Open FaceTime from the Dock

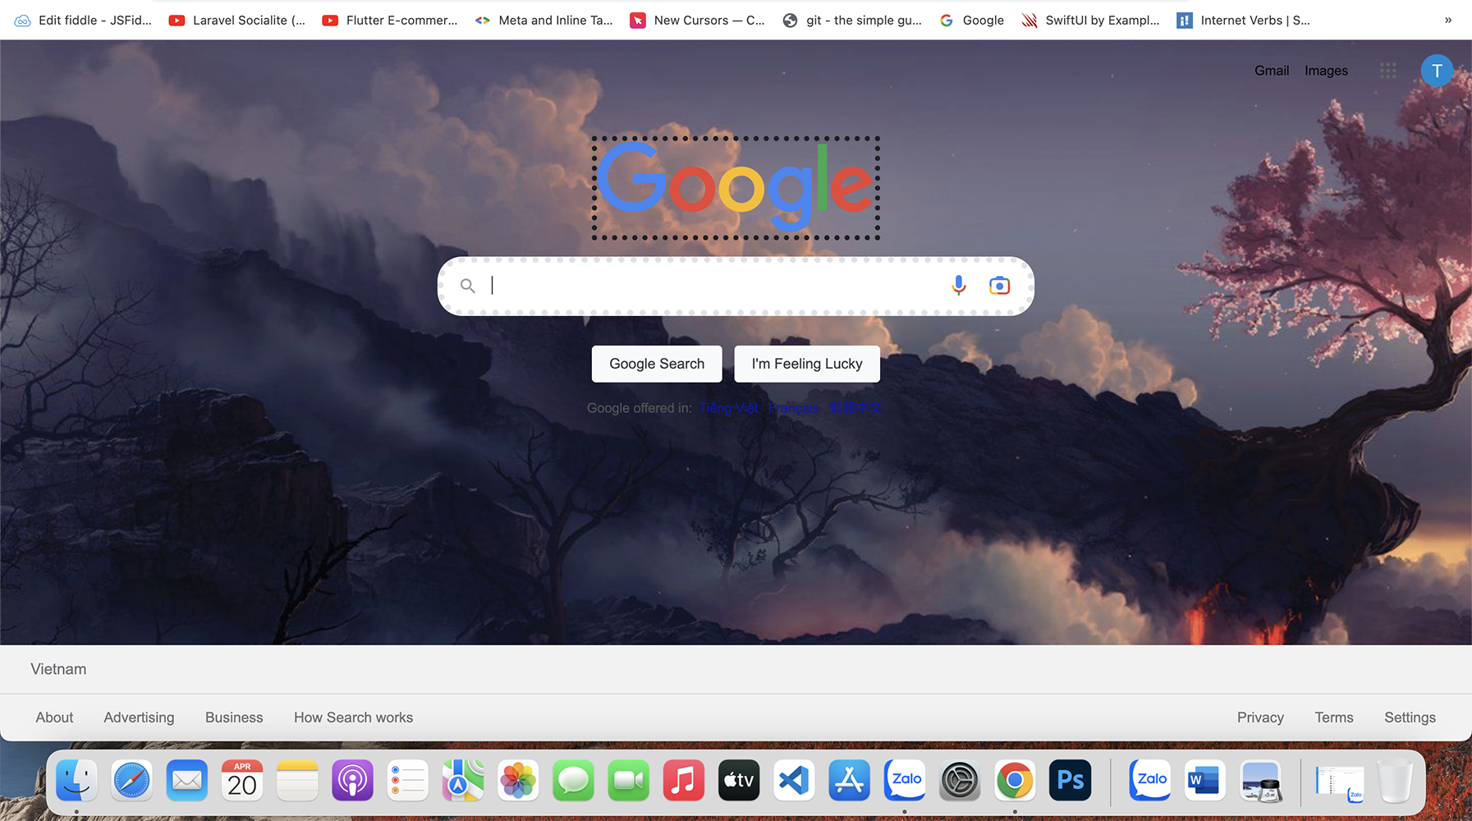628,780
